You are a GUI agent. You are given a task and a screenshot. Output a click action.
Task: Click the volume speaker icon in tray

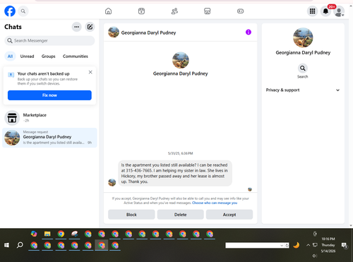click(314, 256)
